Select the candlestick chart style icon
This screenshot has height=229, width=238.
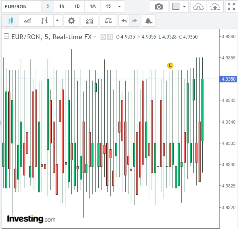(10, 21)
